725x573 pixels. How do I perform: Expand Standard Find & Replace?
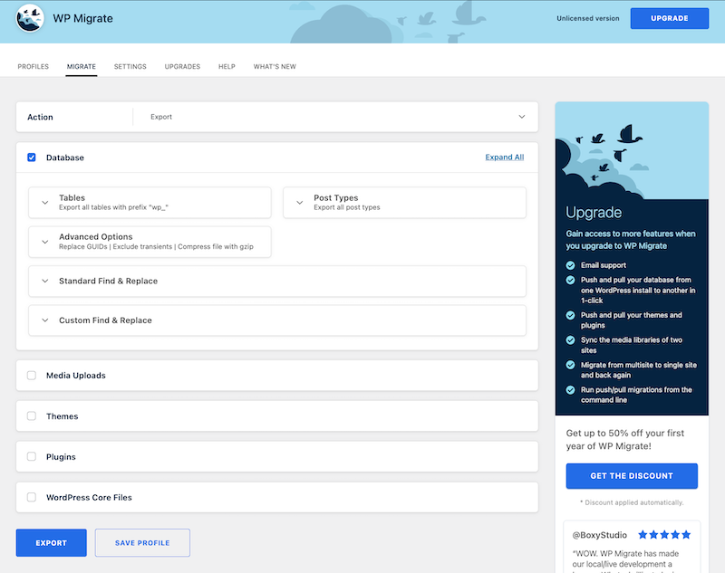44,282
